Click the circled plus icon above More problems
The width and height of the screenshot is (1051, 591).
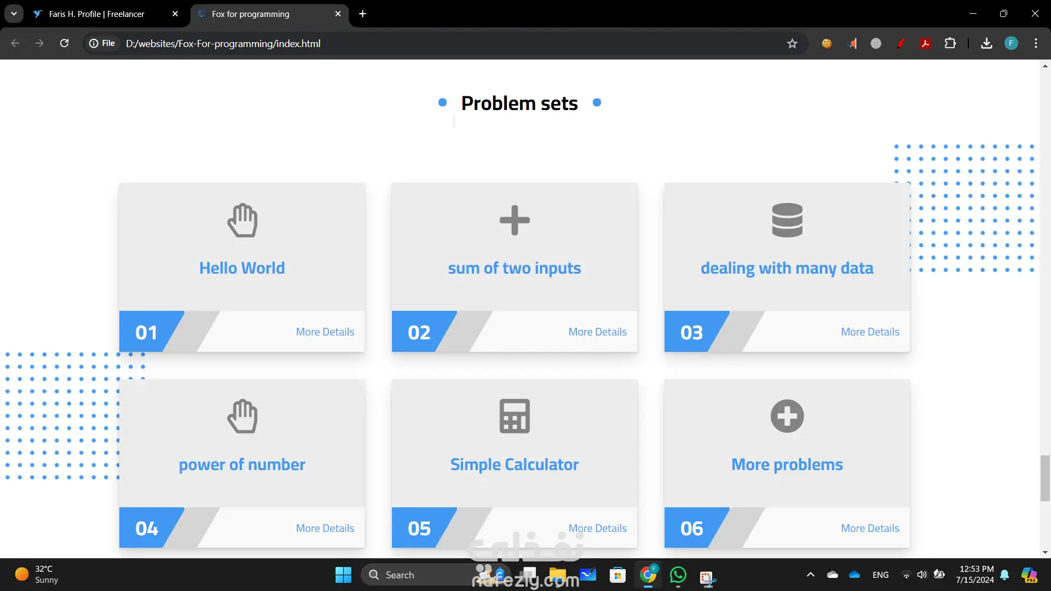pos(787,416)
